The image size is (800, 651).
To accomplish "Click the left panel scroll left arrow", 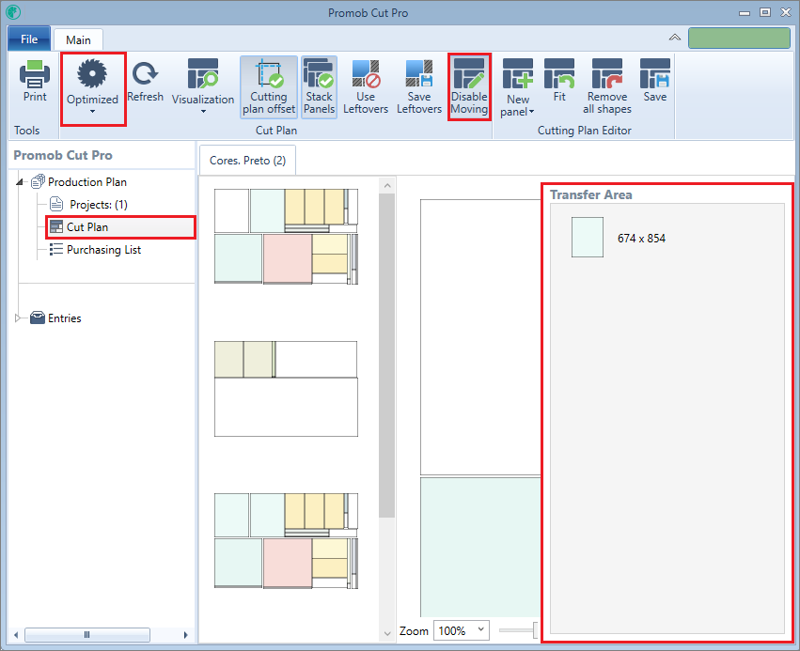I will [x=16, y=635].
